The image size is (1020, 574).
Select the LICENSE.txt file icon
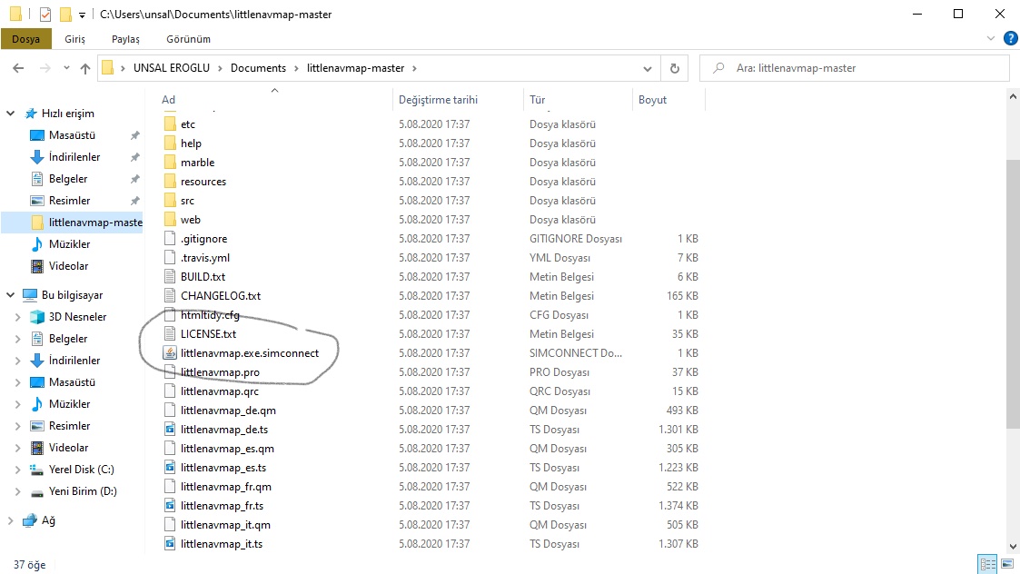(170, 334)
